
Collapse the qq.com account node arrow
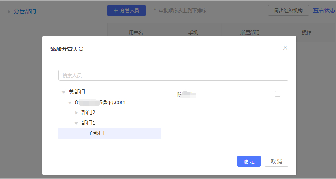point(70,103)
